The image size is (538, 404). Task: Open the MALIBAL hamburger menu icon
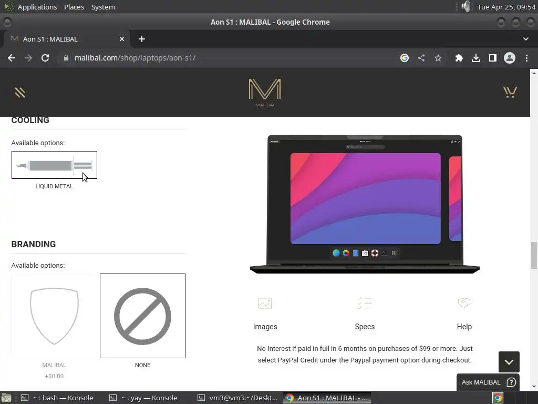[x=20, y=93]
